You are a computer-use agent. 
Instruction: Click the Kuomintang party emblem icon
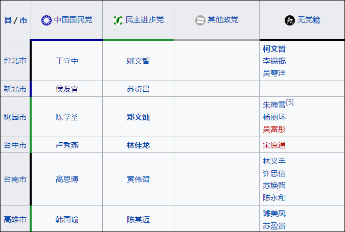click(x=47, y=20)
